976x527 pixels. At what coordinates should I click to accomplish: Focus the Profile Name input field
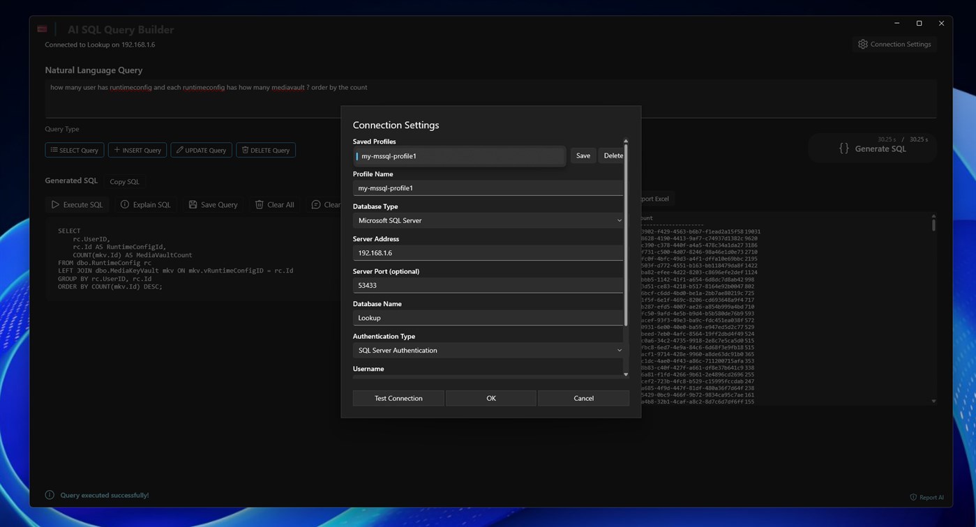(488, 188)
